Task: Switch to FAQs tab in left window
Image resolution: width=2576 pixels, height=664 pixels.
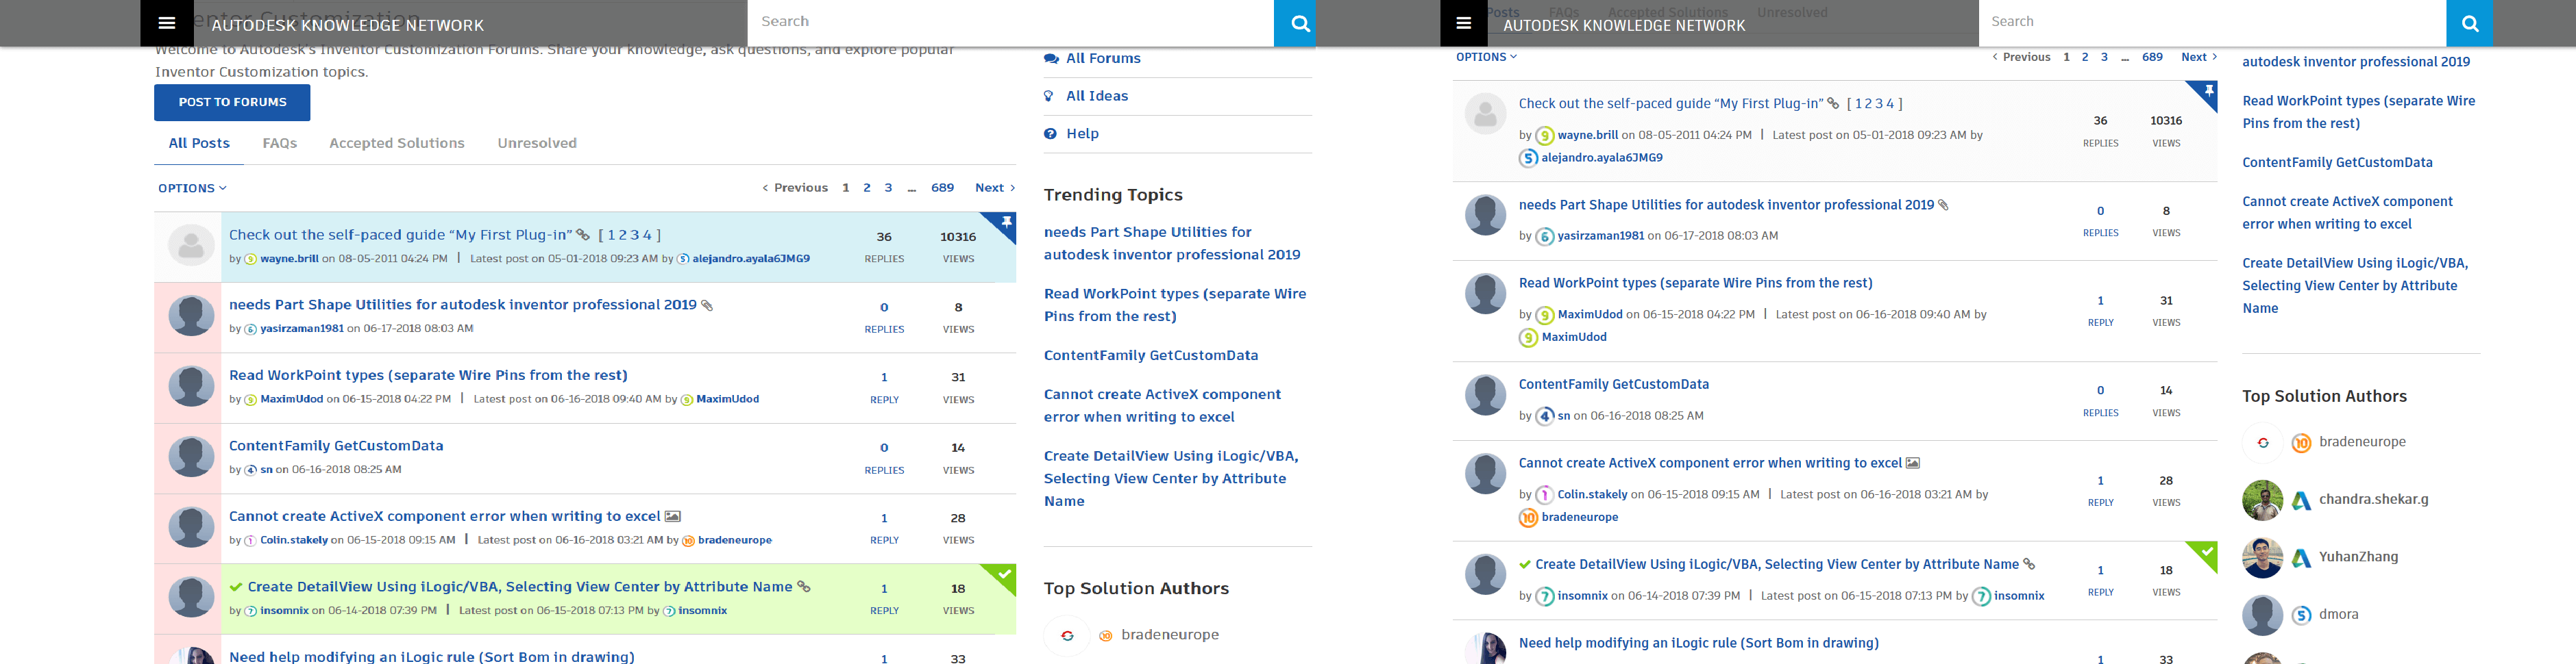Action: tap(280, 144)
